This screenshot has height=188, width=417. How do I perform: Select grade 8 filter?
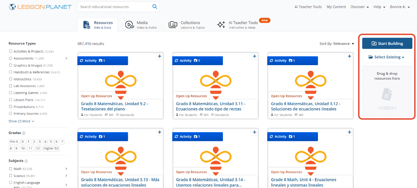(11, 148)
